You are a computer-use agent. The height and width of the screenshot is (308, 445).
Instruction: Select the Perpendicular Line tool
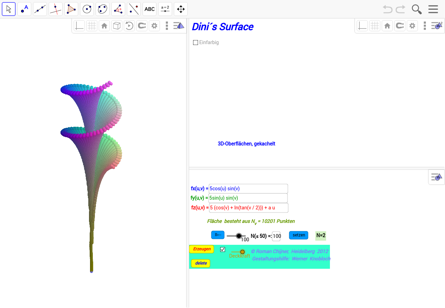(x=55, y=9)
